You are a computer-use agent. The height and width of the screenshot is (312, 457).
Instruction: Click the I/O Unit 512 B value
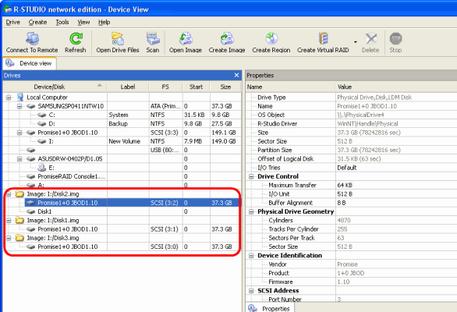345,194
